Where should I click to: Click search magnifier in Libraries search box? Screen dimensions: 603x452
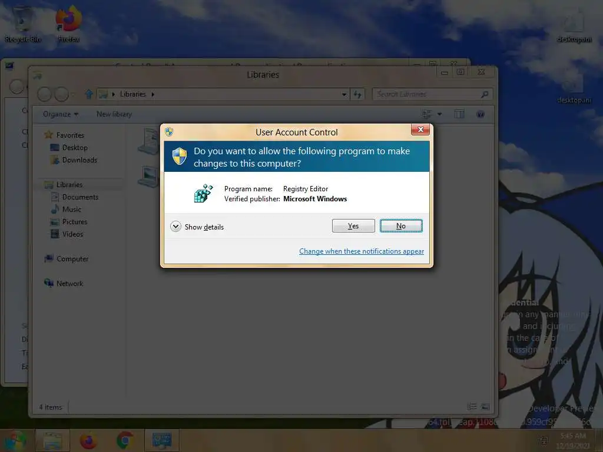[x=485, y=94]
